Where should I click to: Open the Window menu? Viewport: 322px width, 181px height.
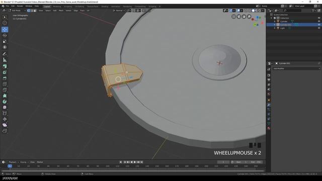[x=29, y=6]
